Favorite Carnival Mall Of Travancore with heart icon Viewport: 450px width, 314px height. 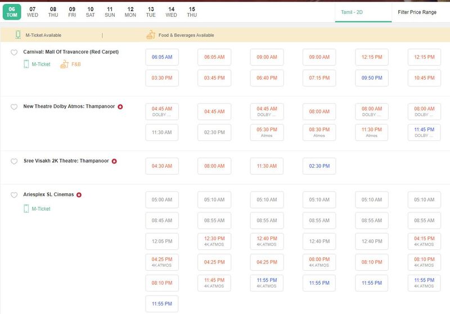(14, 52)
